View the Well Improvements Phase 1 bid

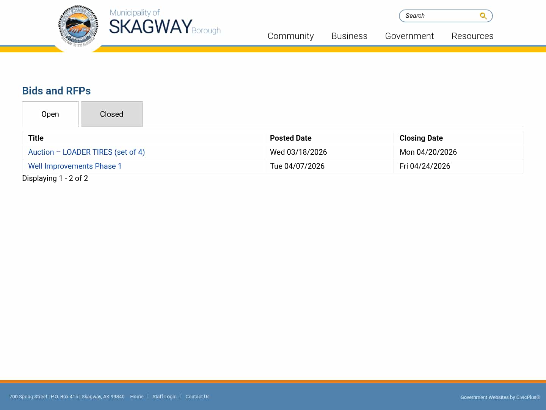[75, 166]
